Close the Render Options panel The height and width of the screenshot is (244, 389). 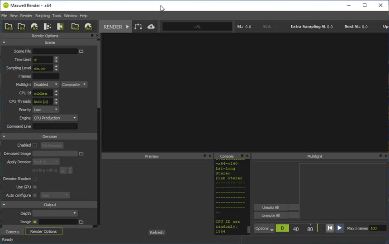(x=97, y=35)
